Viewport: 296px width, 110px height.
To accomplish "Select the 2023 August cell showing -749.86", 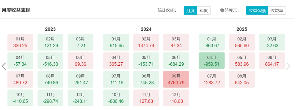I will 50,79.
